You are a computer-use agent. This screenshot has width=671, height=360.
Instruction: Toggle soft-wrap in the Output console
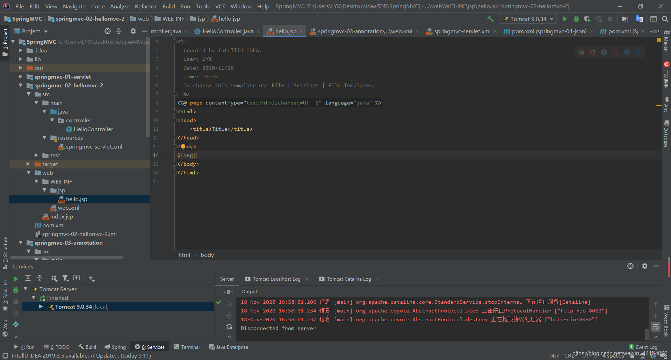pos(656,327)
